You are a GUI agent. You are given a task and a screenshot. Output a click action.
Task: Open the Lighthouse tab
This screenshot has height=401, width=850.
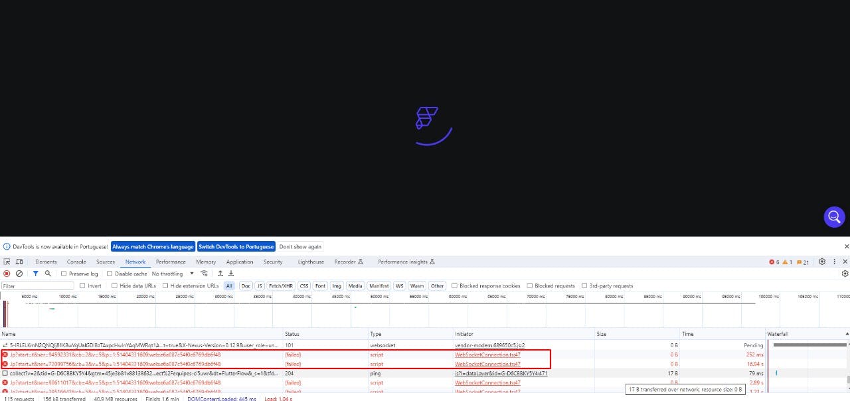(x=311, y=262)
